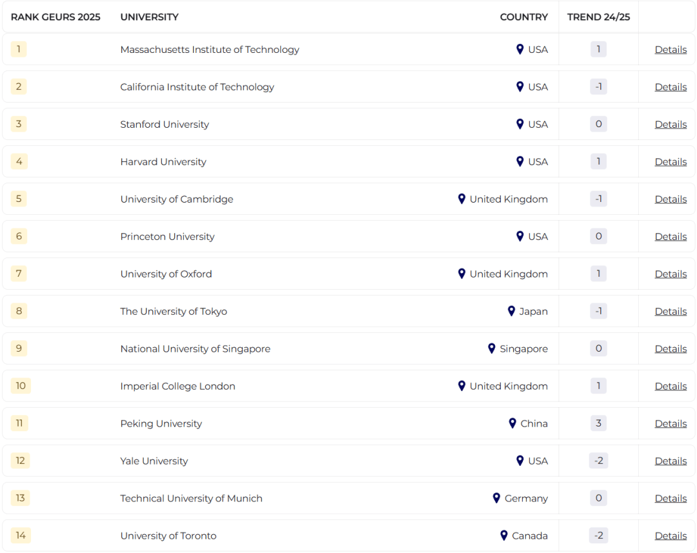
Task: Click Details link for Princeton University
Action: (x=671, y=236)
